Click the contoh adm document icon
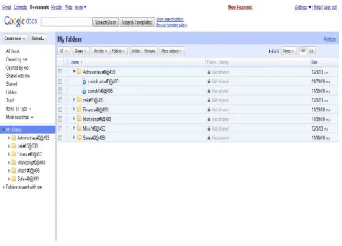Viewport: 342px width, 246px height. tap(84, 82)
